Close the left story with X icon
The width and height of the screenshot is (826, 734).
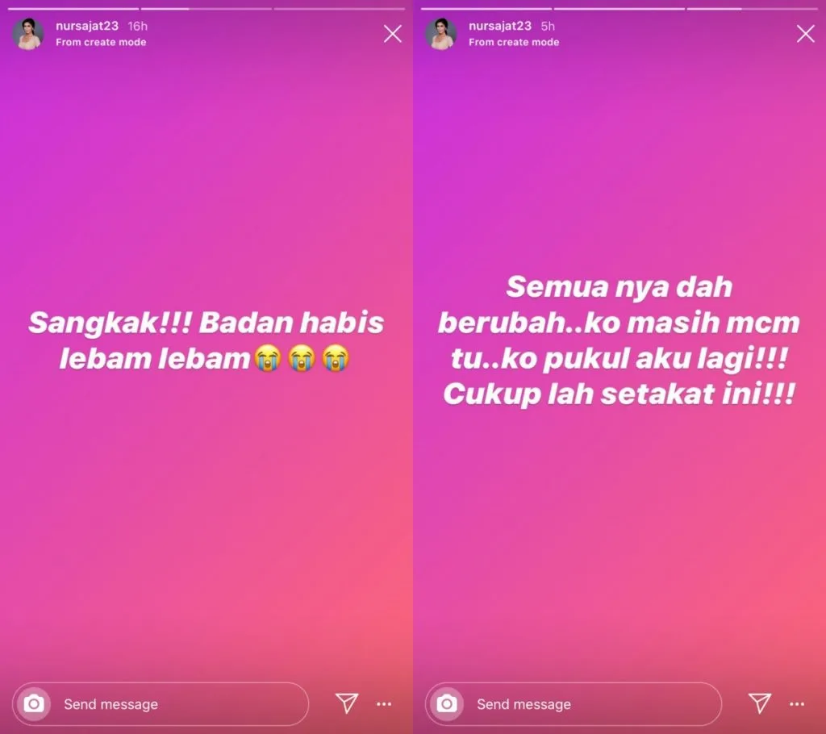(x=393, y=34)
